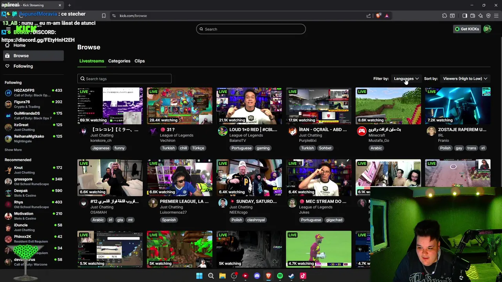Viewport: 502px width, 282px height.
Task: Click the League of Legends link under Vechiron
Action: pos(176,136)
